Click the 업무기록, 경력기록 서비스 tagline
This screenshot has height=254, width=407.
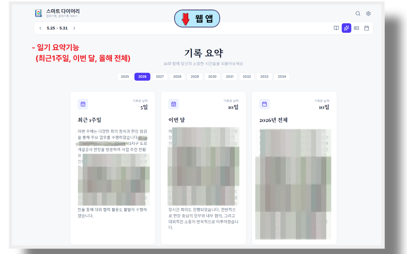coord(62,16)
